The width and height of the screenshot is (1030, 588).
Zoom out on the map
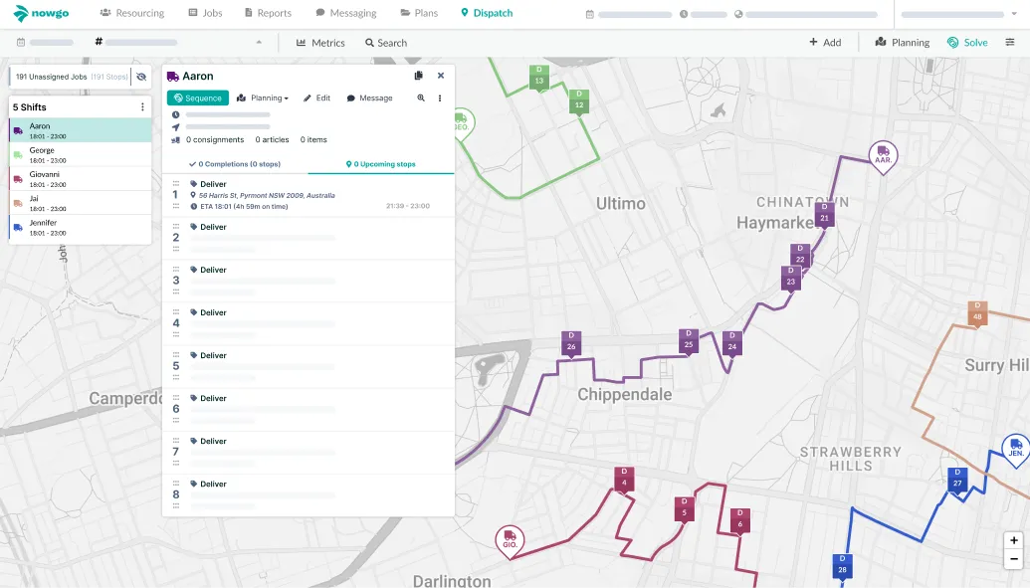[x=1014, y=559]
